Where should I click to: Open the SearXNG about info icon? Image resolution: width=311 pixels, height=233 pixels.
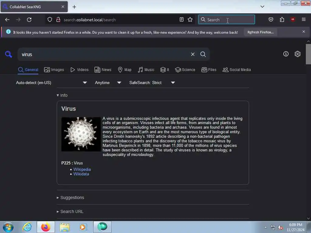click(x=286, y=54)
